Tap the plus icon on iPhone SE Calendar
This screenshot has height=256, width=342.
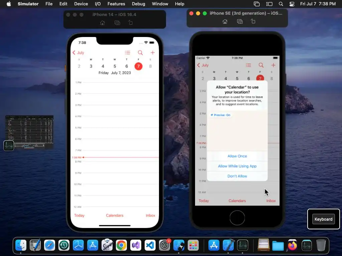tap(273, 65)
